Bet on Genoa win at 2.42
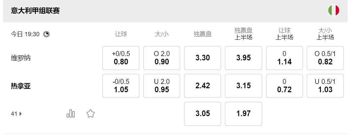The height and width of the screenshot is (136, 349). [x=202, y=86]
